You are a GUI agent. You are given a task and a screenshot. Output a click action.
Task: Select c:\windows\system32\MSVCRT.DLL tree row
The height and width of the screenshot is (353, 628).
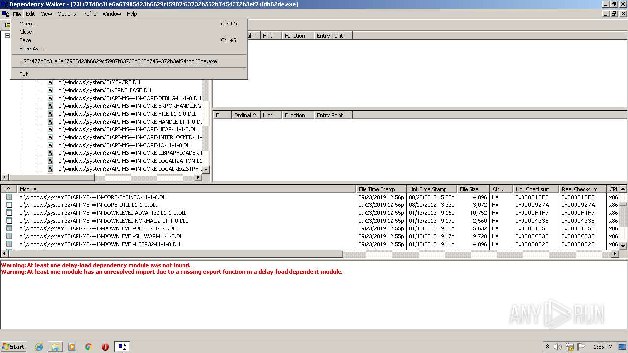coord(100,82)
